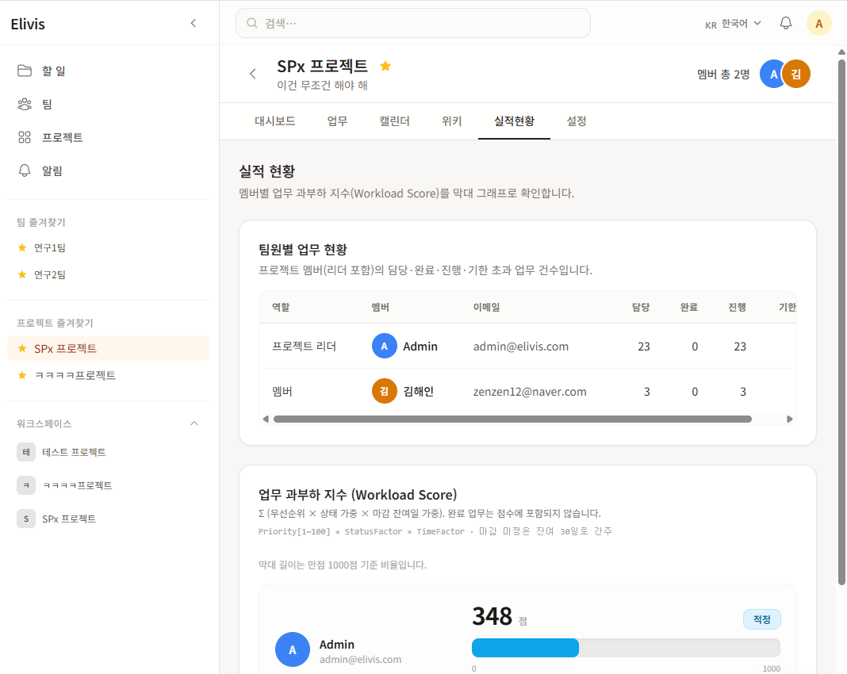This screenshot has height=674, width=847.
Task: Click the back arrow beside SPx 프로젝트 title
Action: 253,74
